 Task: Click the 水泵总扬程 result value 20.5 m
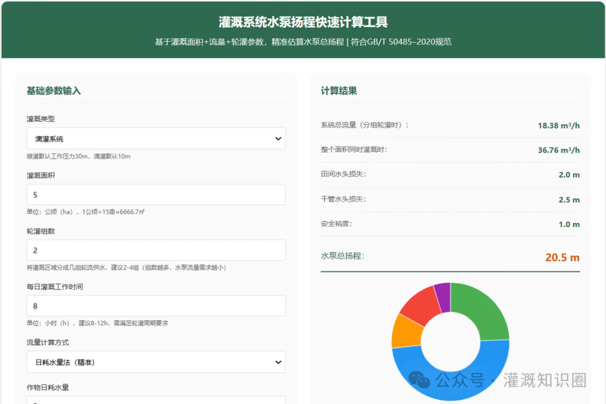[562, 257]
